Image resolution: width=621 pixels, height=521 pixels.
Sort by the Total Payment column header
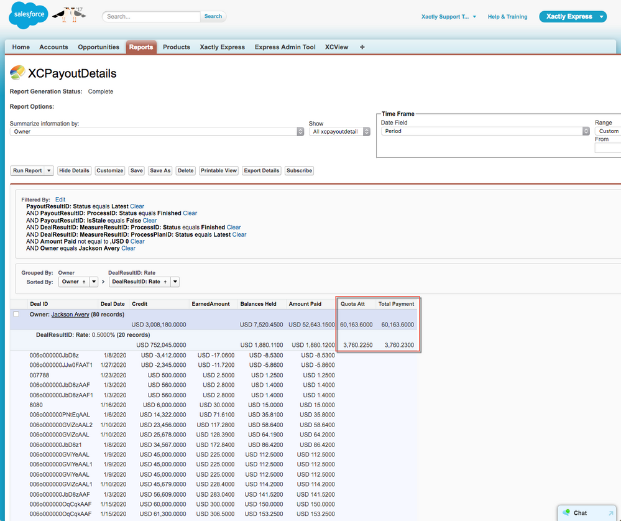pyautogui.click(x=396, y=304)
